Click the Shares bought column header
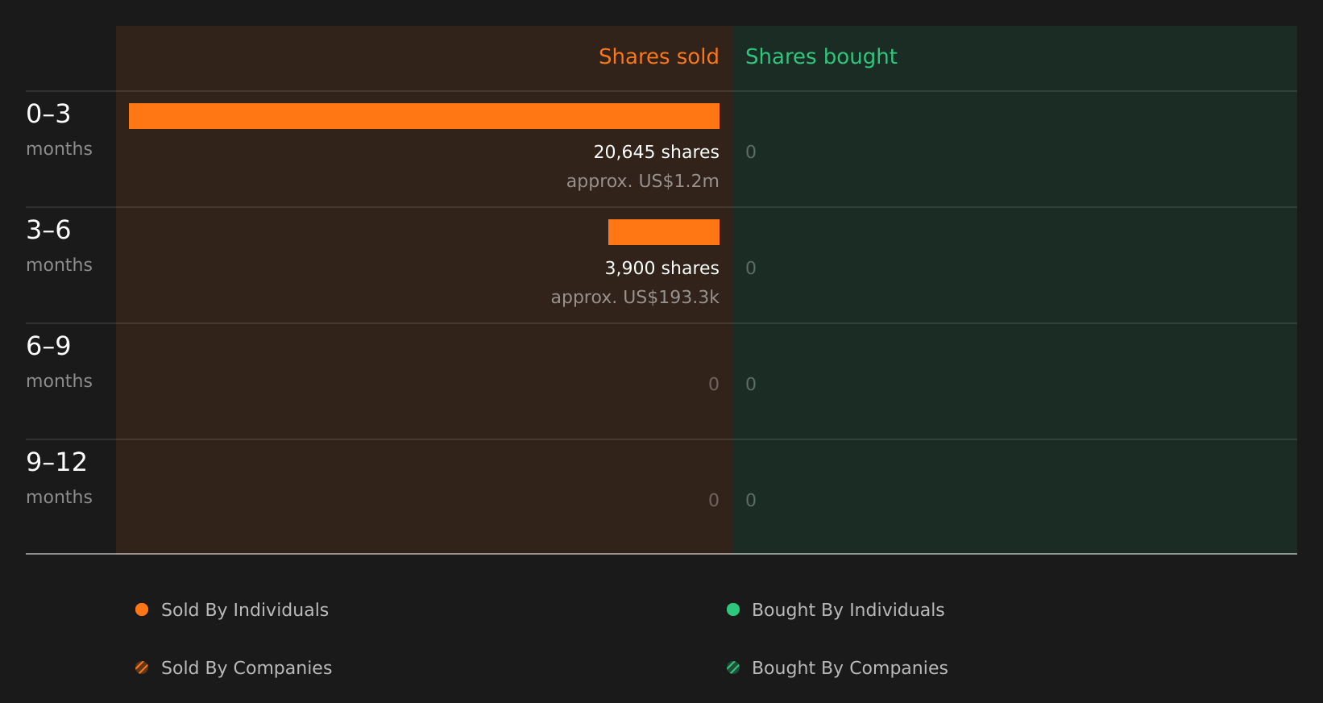1323x703 pixels. (821, 56)
